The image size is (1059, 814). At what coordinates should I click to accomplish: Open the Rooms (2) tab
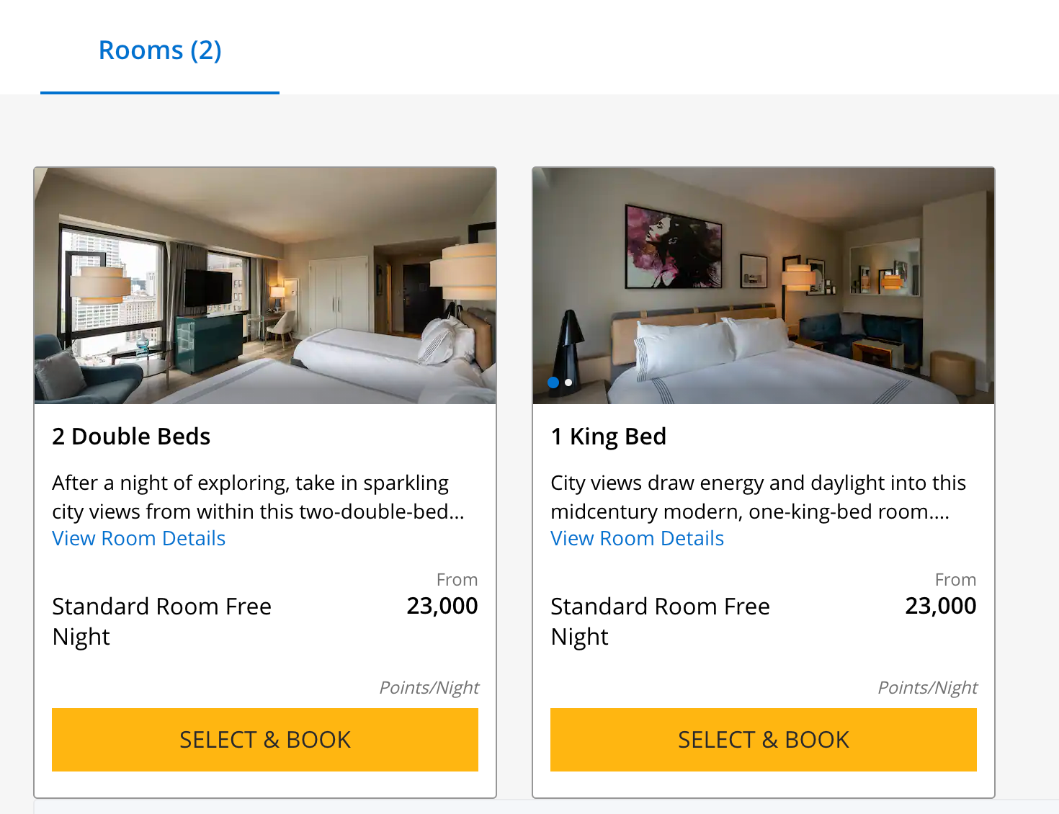pos(160,50)
